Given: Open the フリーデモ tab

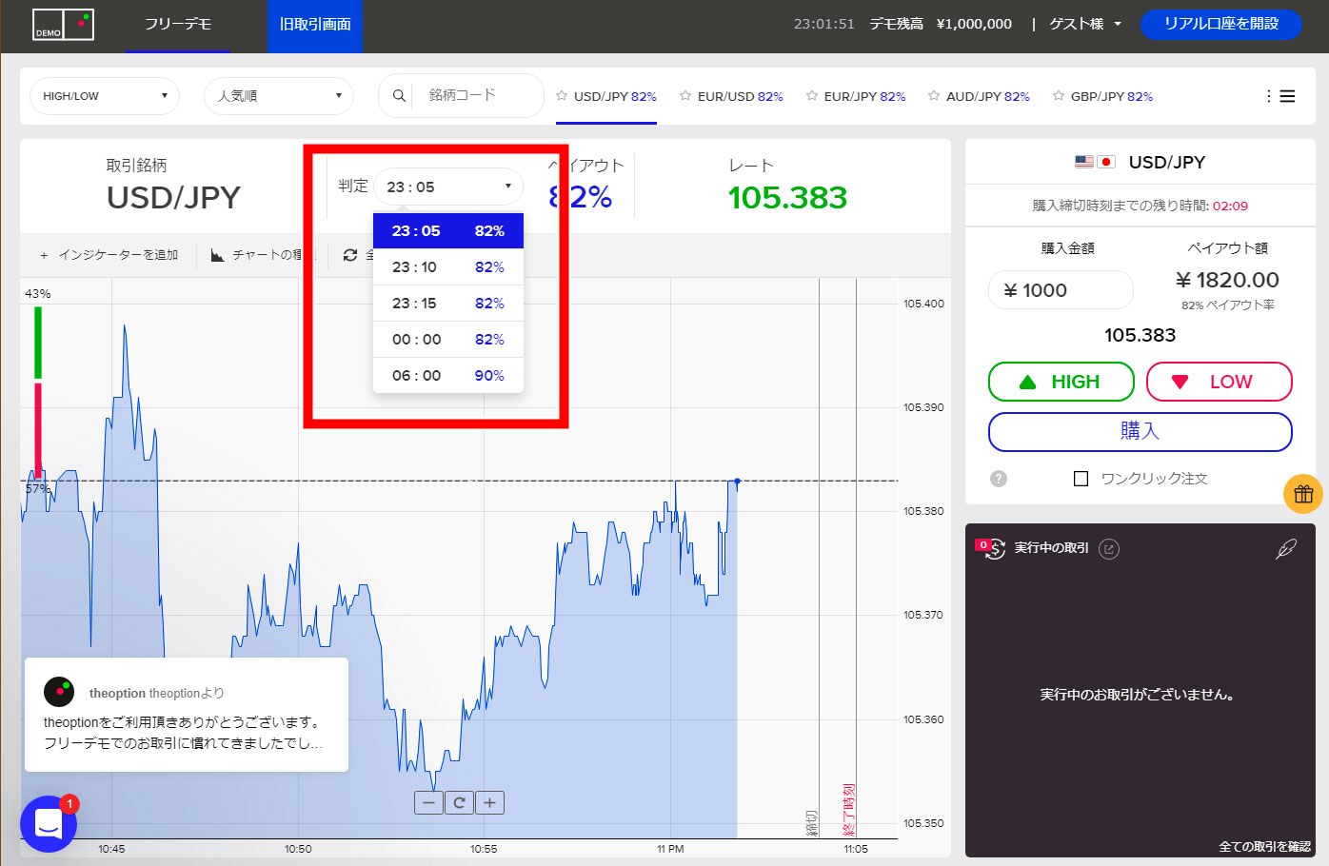Looking at the screenshot, I should tap(178, 25).
